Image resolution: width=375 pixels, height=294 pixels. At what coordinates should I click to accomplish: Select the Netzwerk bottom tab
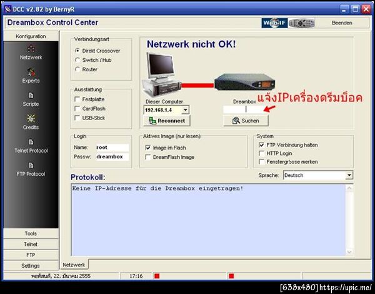[x=74, y=265]
